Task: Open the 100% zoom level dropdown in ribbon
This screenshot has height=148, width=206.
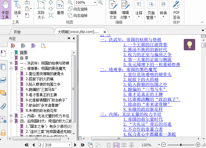Action: click(95, 3)
